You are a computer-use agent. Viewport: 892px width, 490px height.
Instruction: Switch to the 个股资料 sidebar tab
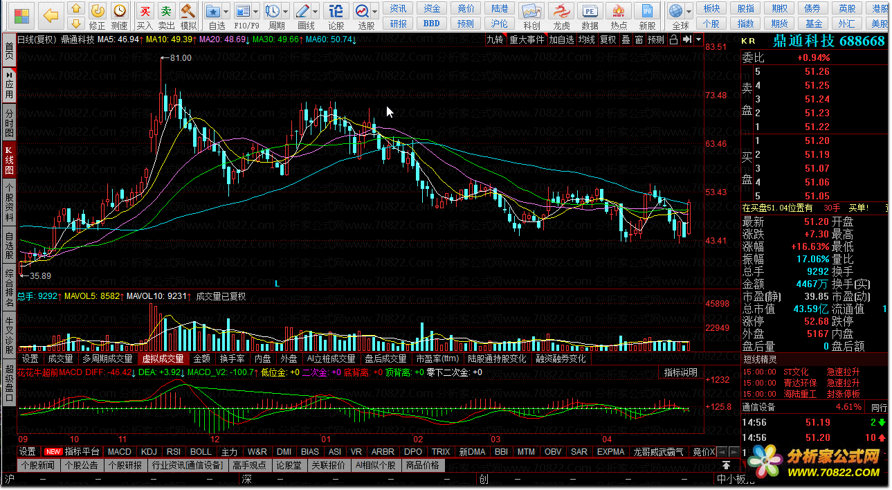click(9, 202)
